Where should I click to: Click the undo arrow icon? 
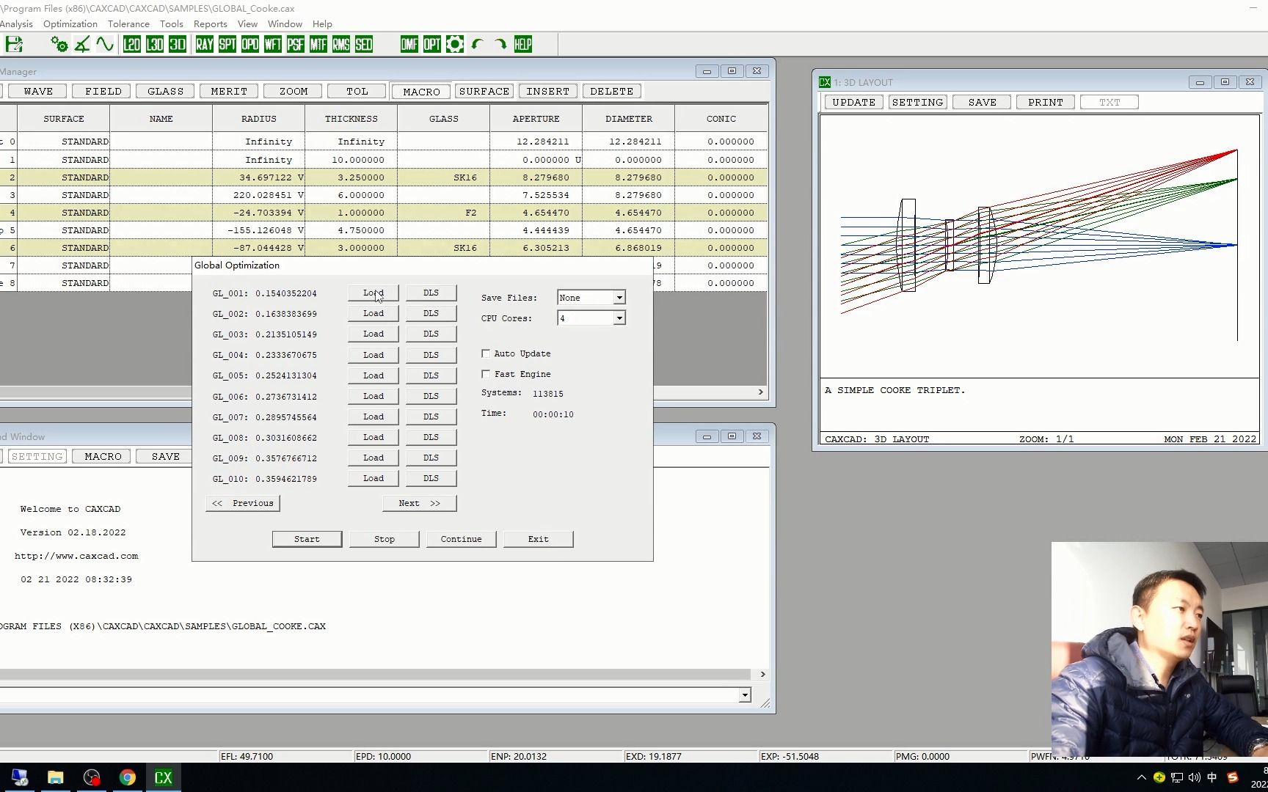tap(478, 44)
